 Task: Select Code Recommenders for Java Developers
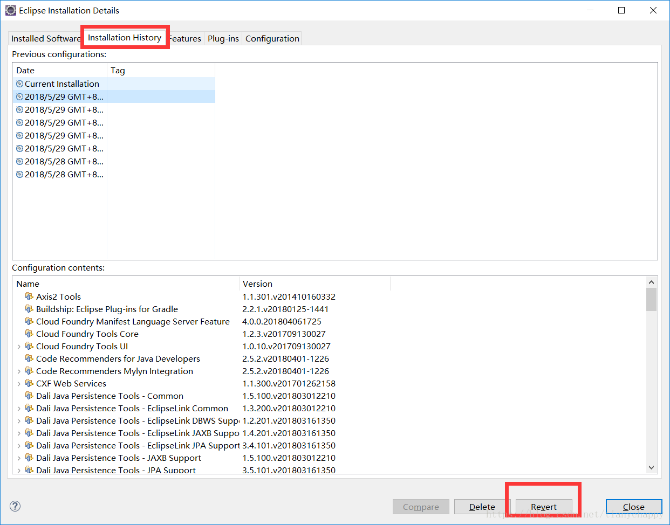(x=118, y=358)
